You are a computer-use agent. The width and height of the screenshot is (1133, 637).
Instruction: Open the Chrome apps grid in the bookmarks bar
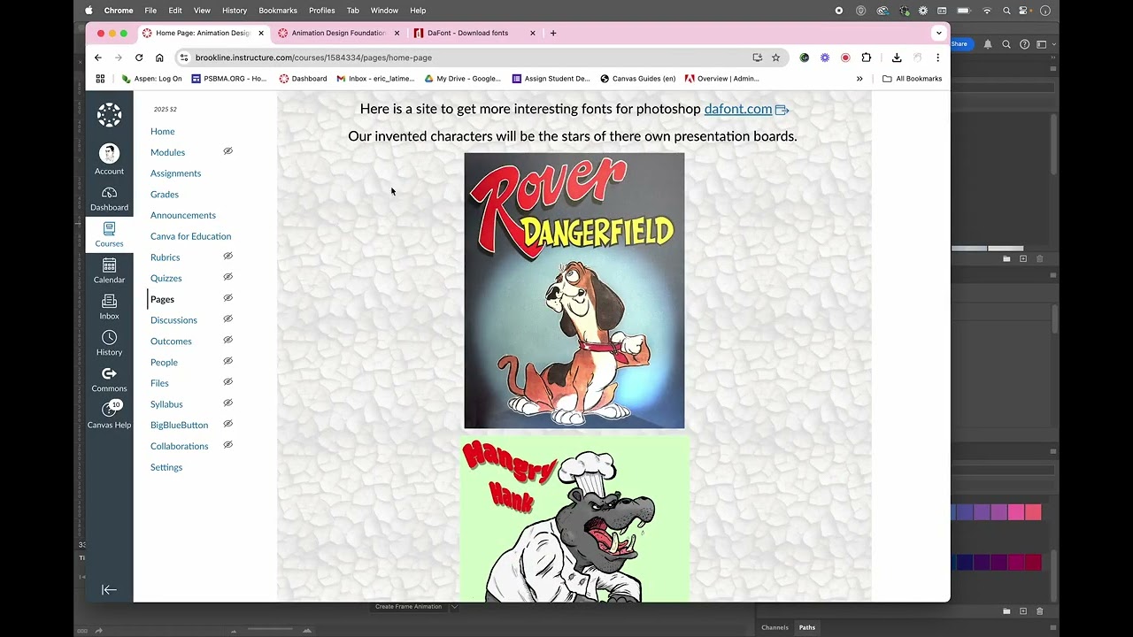tap(100, 79)
